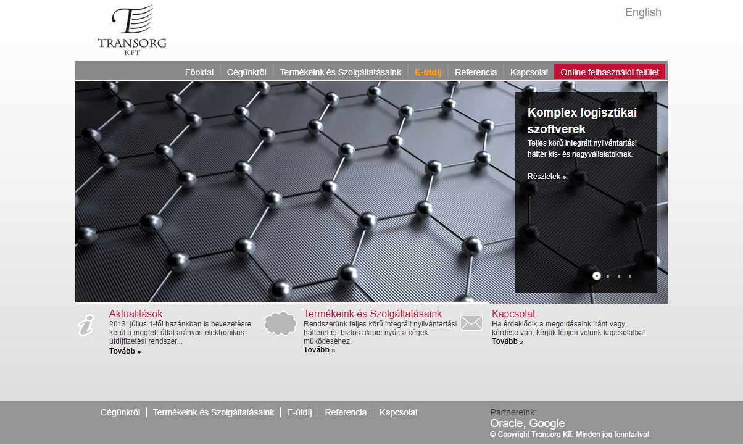743x445 pixels.
Task: Select the E-útdíj menu item
Action: [x=428, y=72]
